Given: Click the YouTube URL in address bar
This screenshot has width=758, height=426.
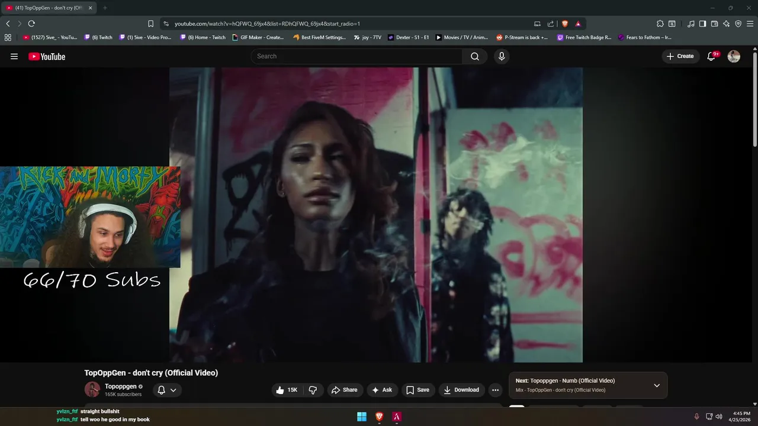Looking at the screenshot, I should [x=267, y=24].
